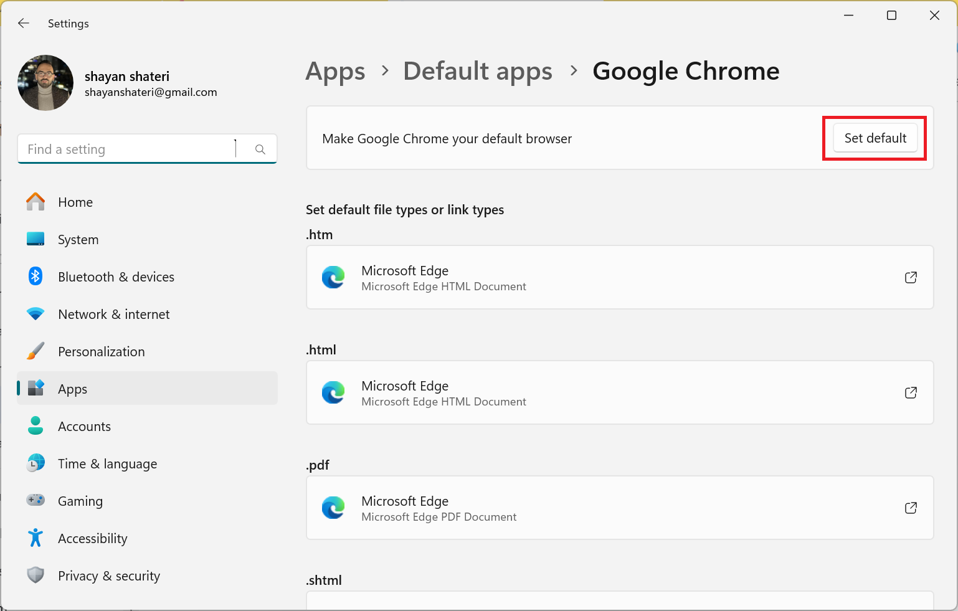Open Bluetooth & devices settings

[147, 277]
